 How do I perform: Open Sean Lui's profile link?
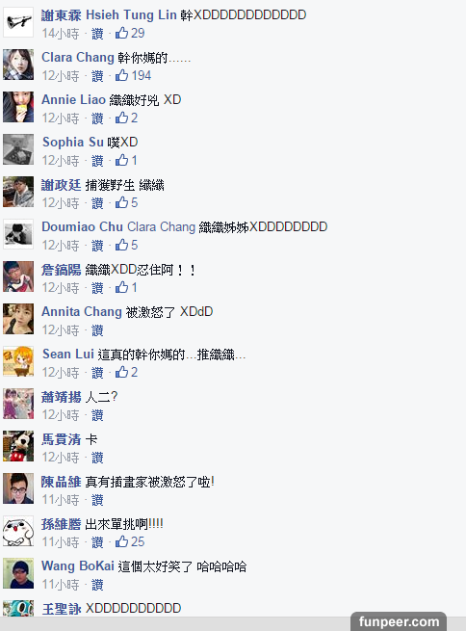pyautogui.click(x=68, y=355)
